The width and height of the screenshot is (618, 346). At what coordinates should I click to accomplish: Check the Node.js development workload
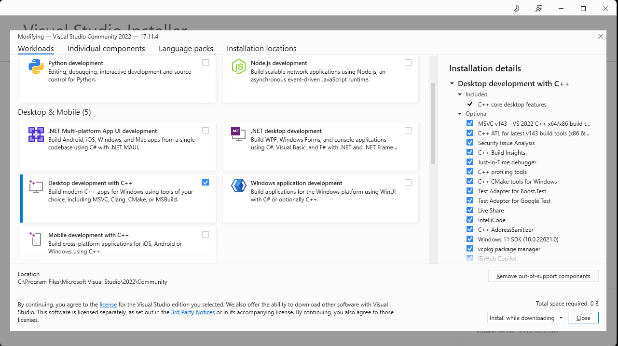tap(408, 63)
